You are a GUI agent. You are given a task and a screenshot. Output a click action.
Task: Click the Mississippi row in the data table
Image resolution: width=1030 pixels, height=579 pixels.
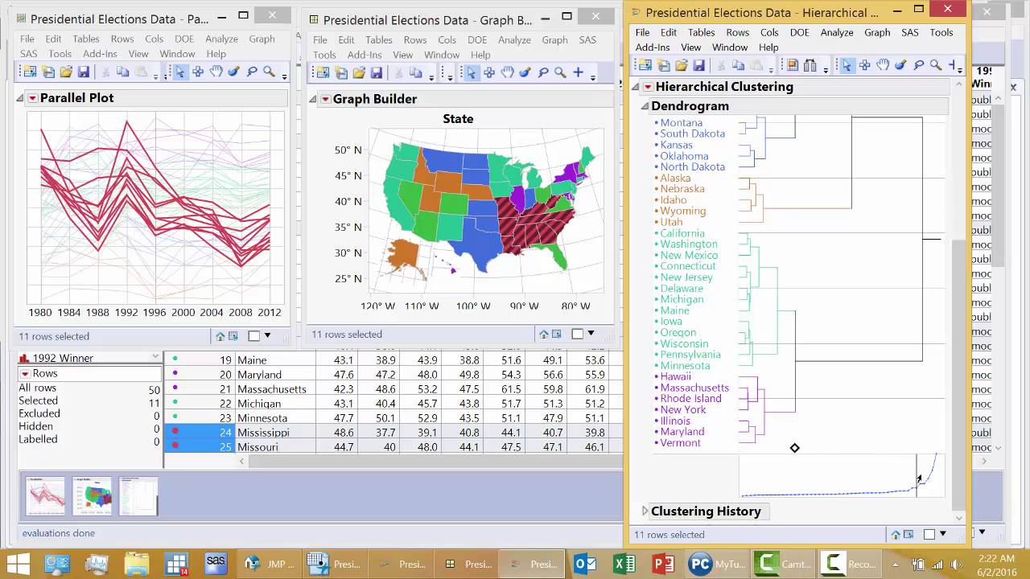(x=393, y=432)
